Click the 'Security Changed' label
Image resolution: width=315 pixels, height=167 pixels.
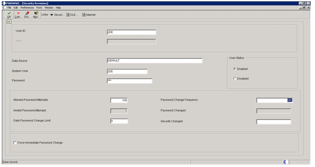171,121
